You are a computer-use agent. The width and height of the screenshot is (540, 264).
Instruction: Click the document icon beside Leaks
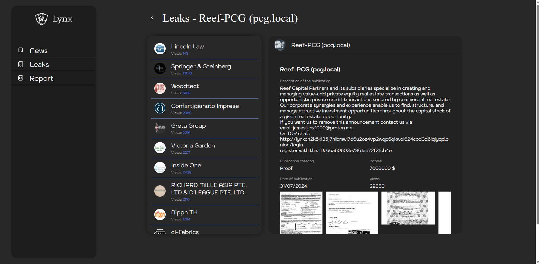(21, 64)
